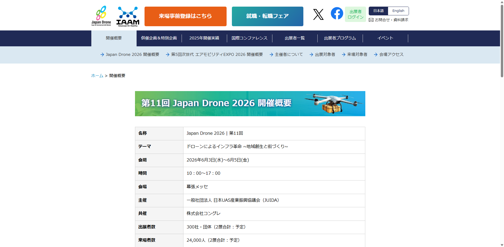
Task: Click the 開催概要 breadcrumb text
Action: pyautogui.click(x=117, y=76)
